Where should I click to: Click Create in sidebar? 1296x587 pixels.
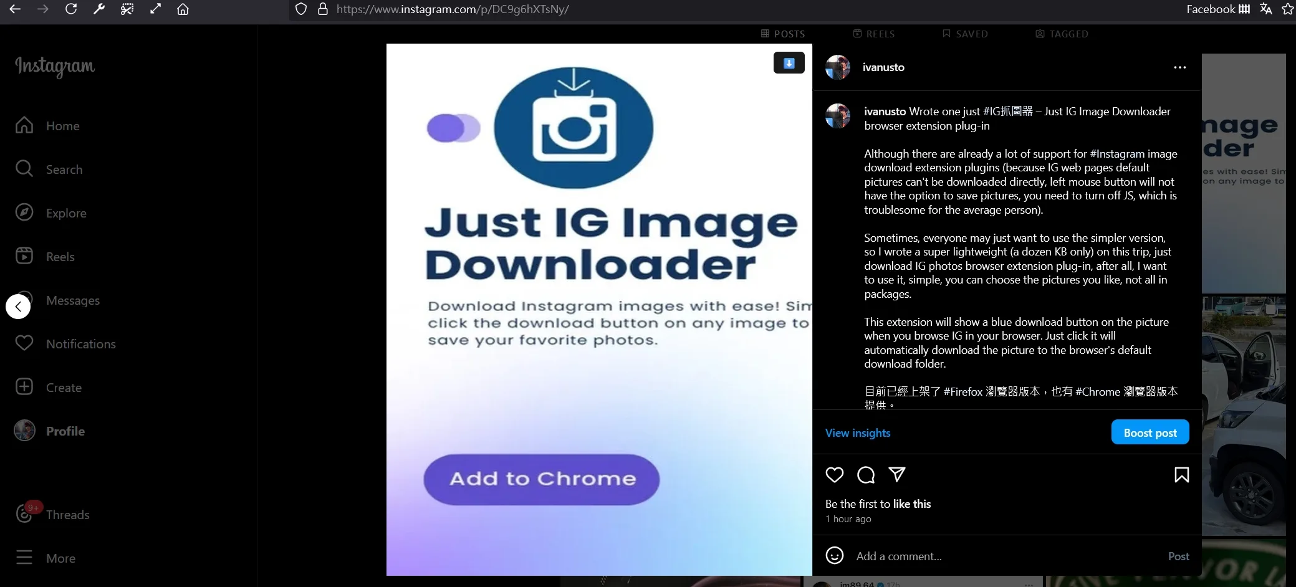49,388
